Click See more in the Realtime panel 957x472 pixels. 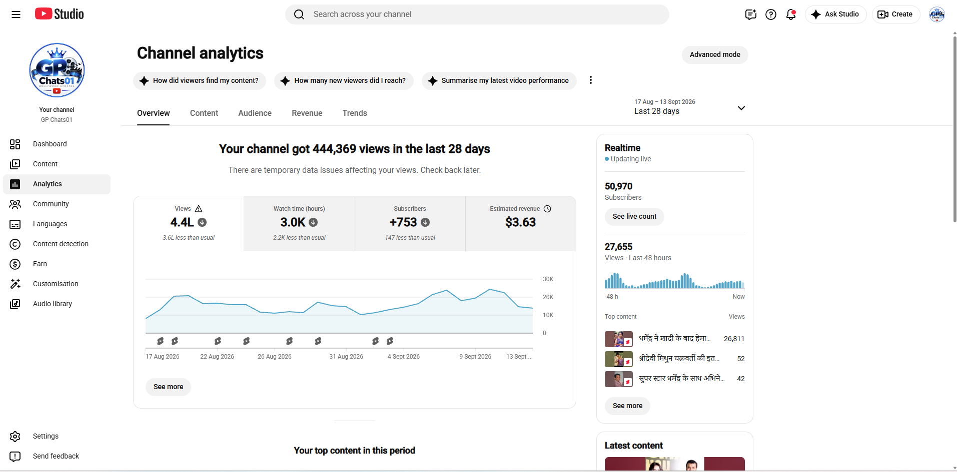click(627, 406)
